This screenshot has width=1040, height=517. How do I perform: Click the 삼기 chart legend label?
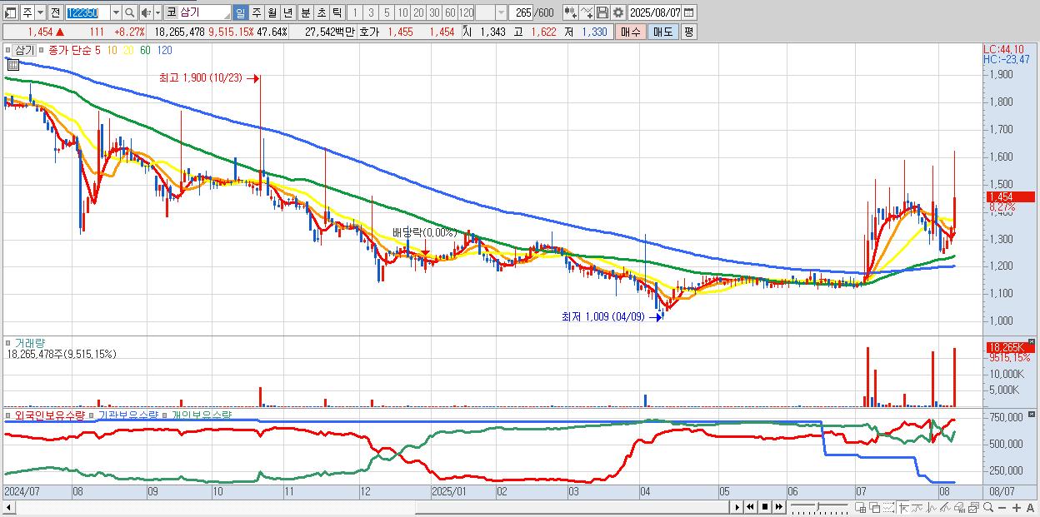25,51
